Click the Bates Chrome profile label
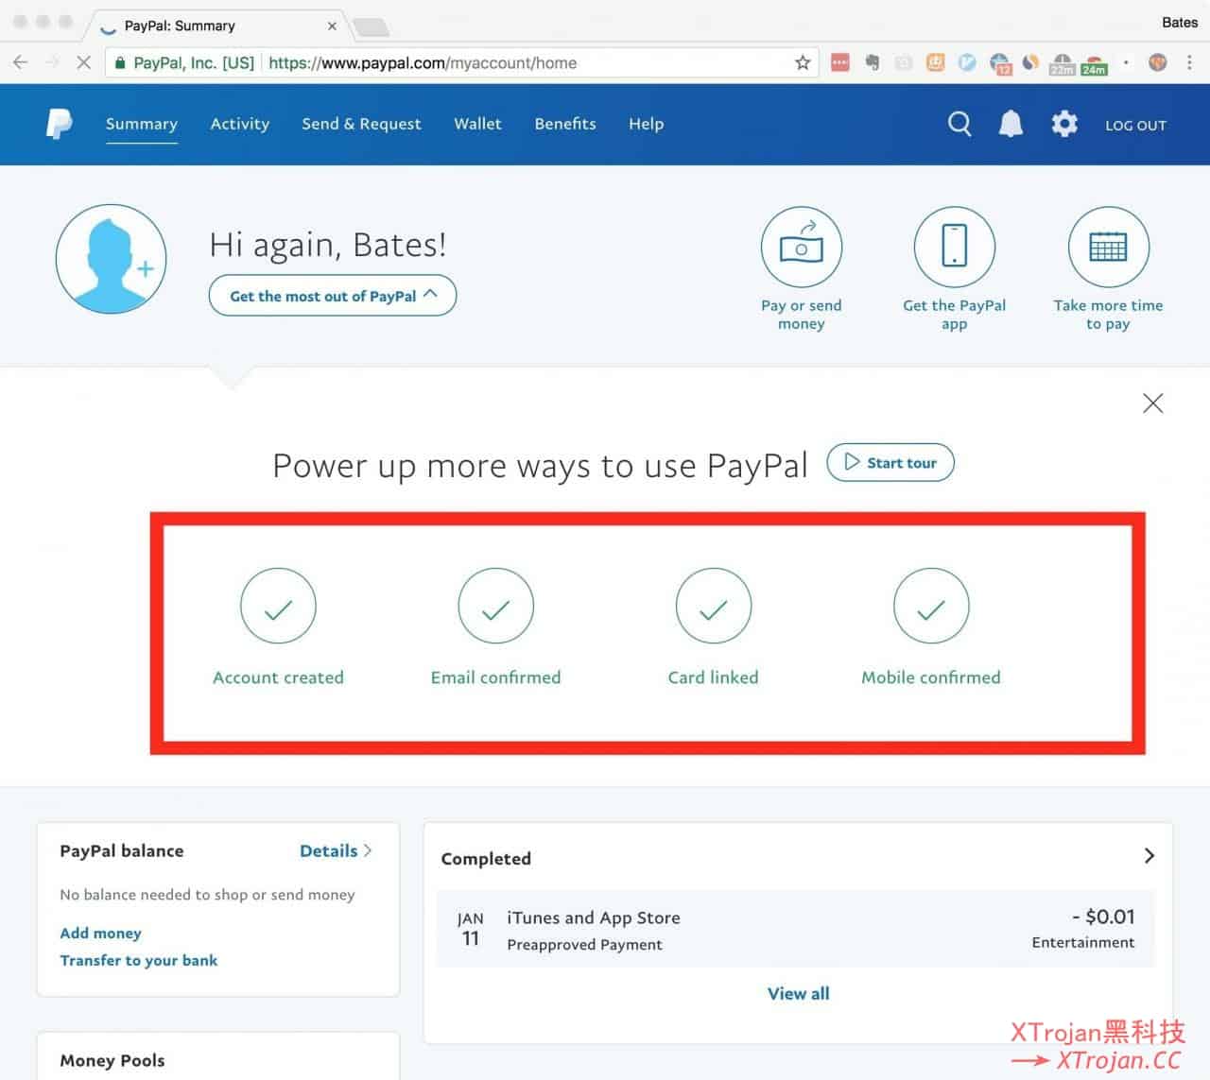 (x=1180, y=23)
